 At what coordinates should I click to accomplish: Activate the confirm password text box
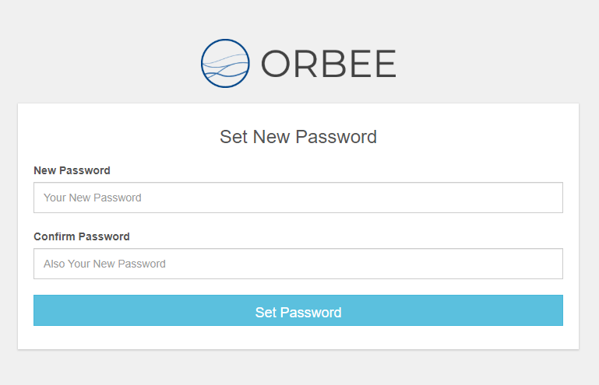point(298,264)
